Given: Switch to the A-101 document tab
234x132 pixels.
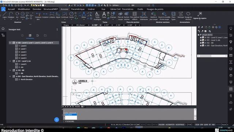Looking at the screenshot, I should [106, 25].
